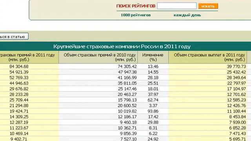
Task: Select the 21 294.88 cell
Action: coord(19,105)
